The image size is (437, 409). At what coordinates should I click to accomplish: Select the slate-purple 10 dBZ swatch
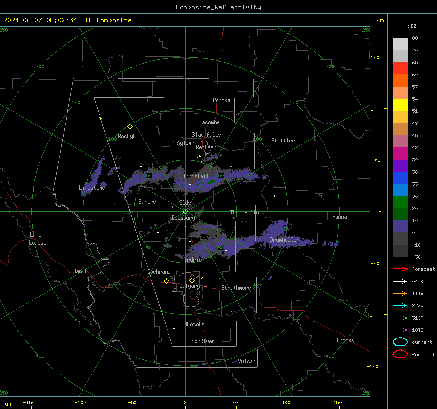400,227
